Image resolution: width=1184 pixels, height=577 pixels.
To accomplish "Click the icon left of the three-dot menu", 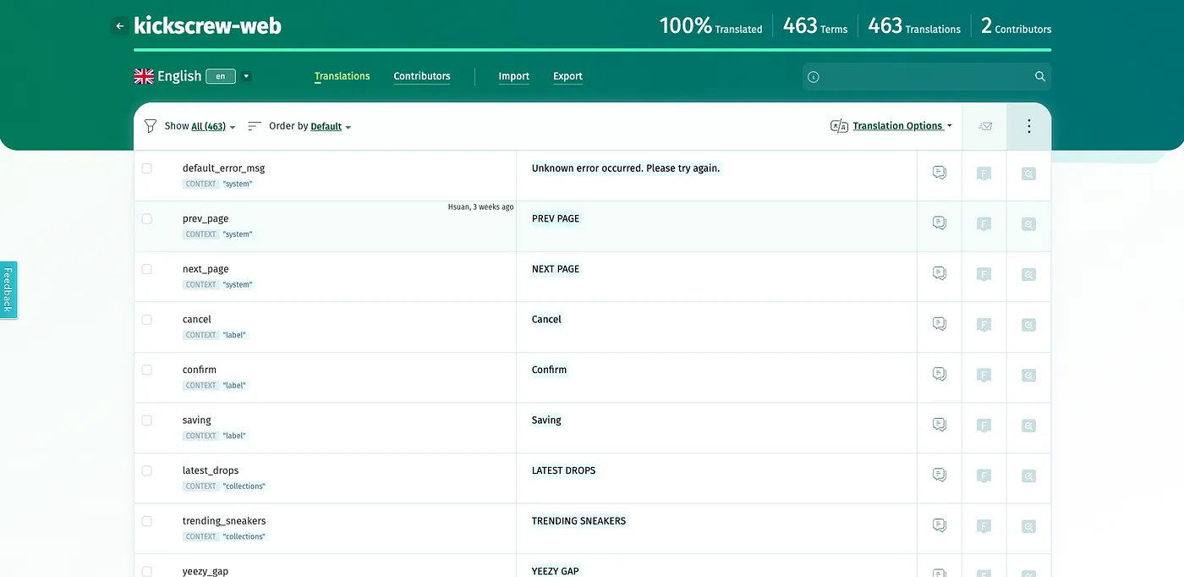I will [984, 126].
